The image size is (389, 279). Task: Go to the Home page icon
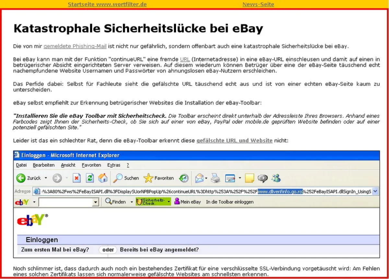pos(103,178)
